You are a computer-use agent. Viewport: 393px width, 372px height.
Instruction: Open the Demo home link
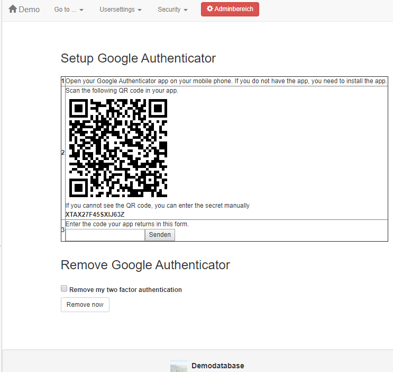(x=24, y=10)
